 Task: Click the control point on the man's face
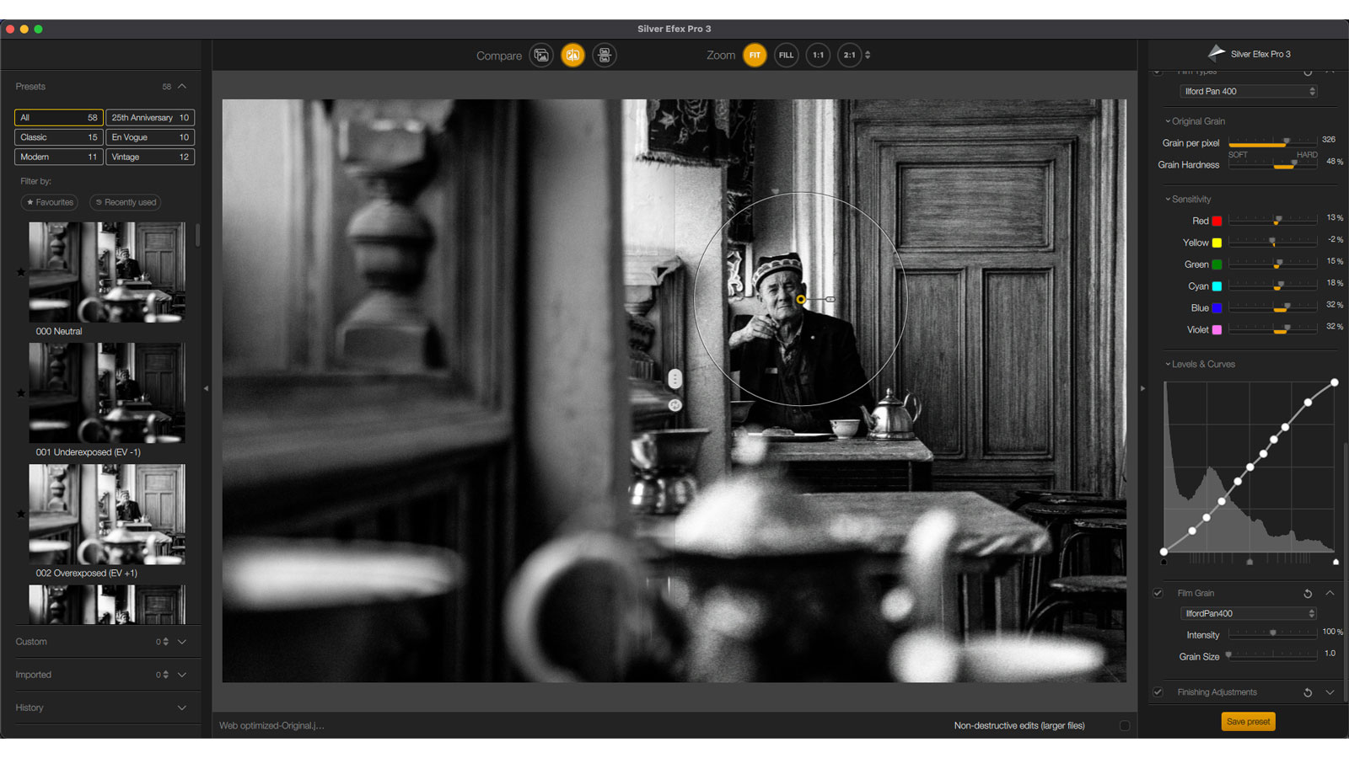pos(801,299)
